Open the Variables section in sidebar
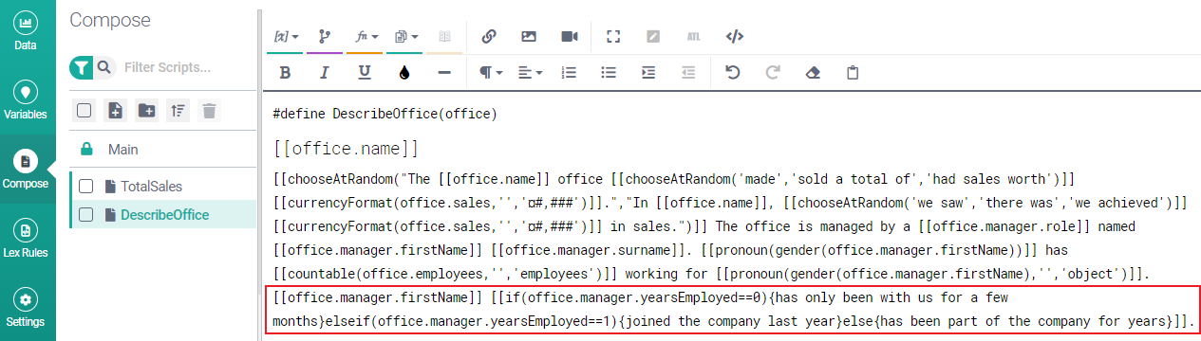This screenshot has height=341, width=1201. 27,99
